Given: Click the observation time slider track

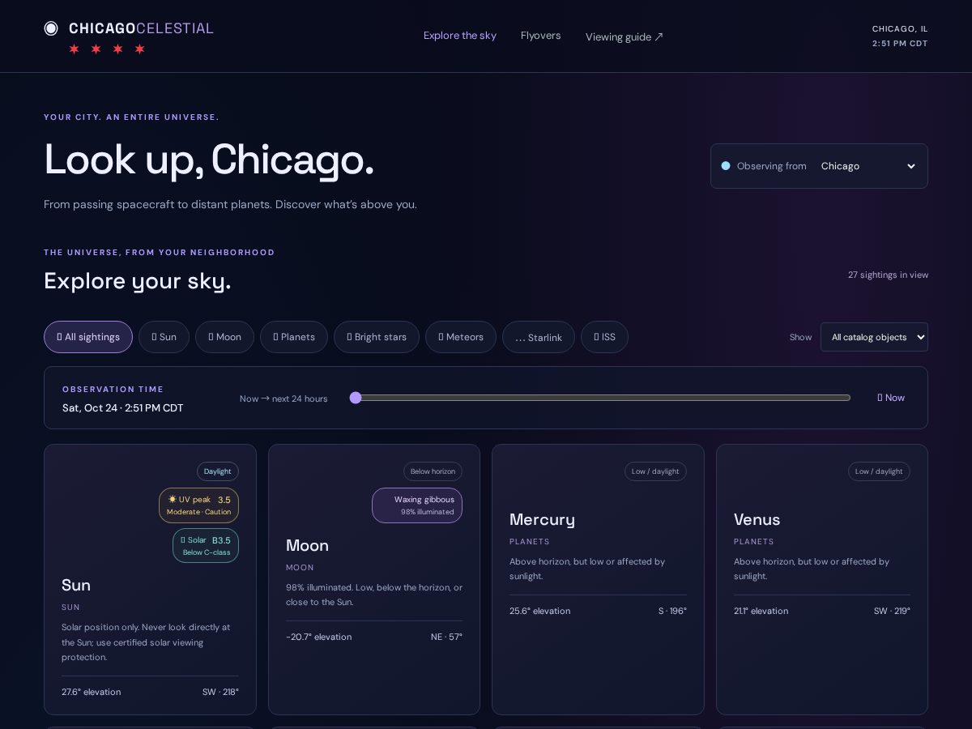Looking at the screenshot, I should (600, 398).
